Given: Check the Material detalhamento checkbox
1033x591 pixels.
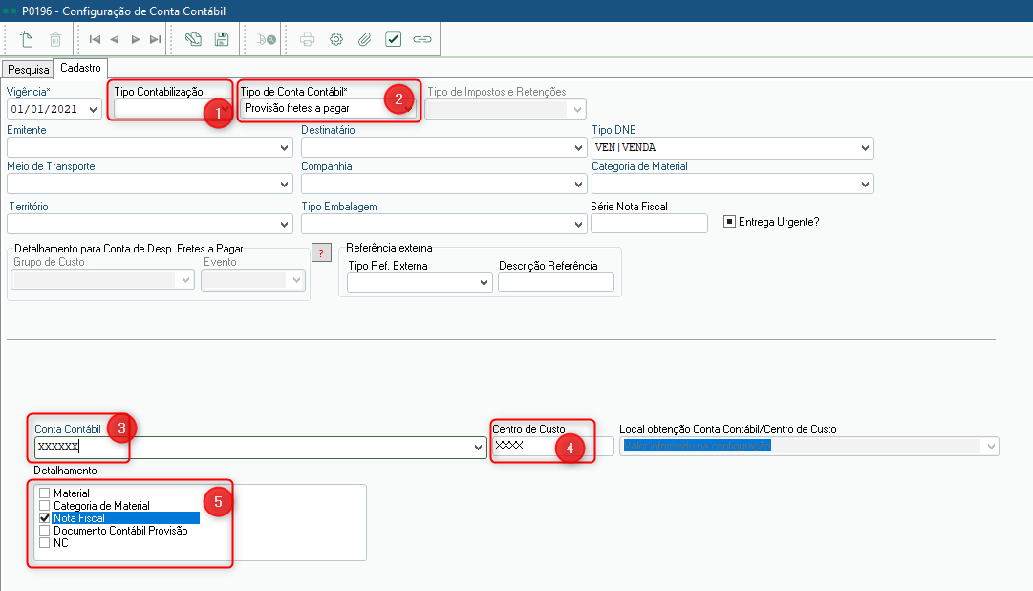Looking at the screenshot, I should click(45, 492).
